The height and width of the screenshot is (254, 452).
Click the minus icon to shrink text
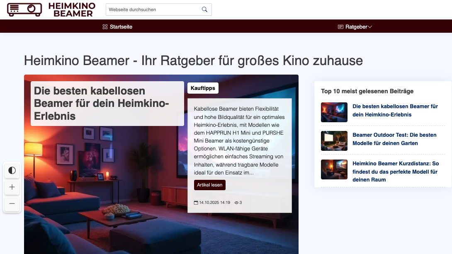coord(12,203)
